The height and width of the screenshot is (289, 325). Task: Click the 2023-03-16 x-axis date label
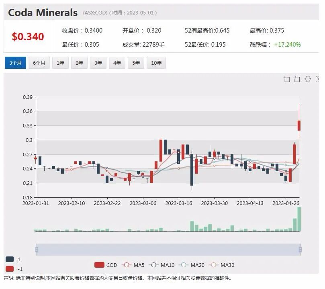179,203
